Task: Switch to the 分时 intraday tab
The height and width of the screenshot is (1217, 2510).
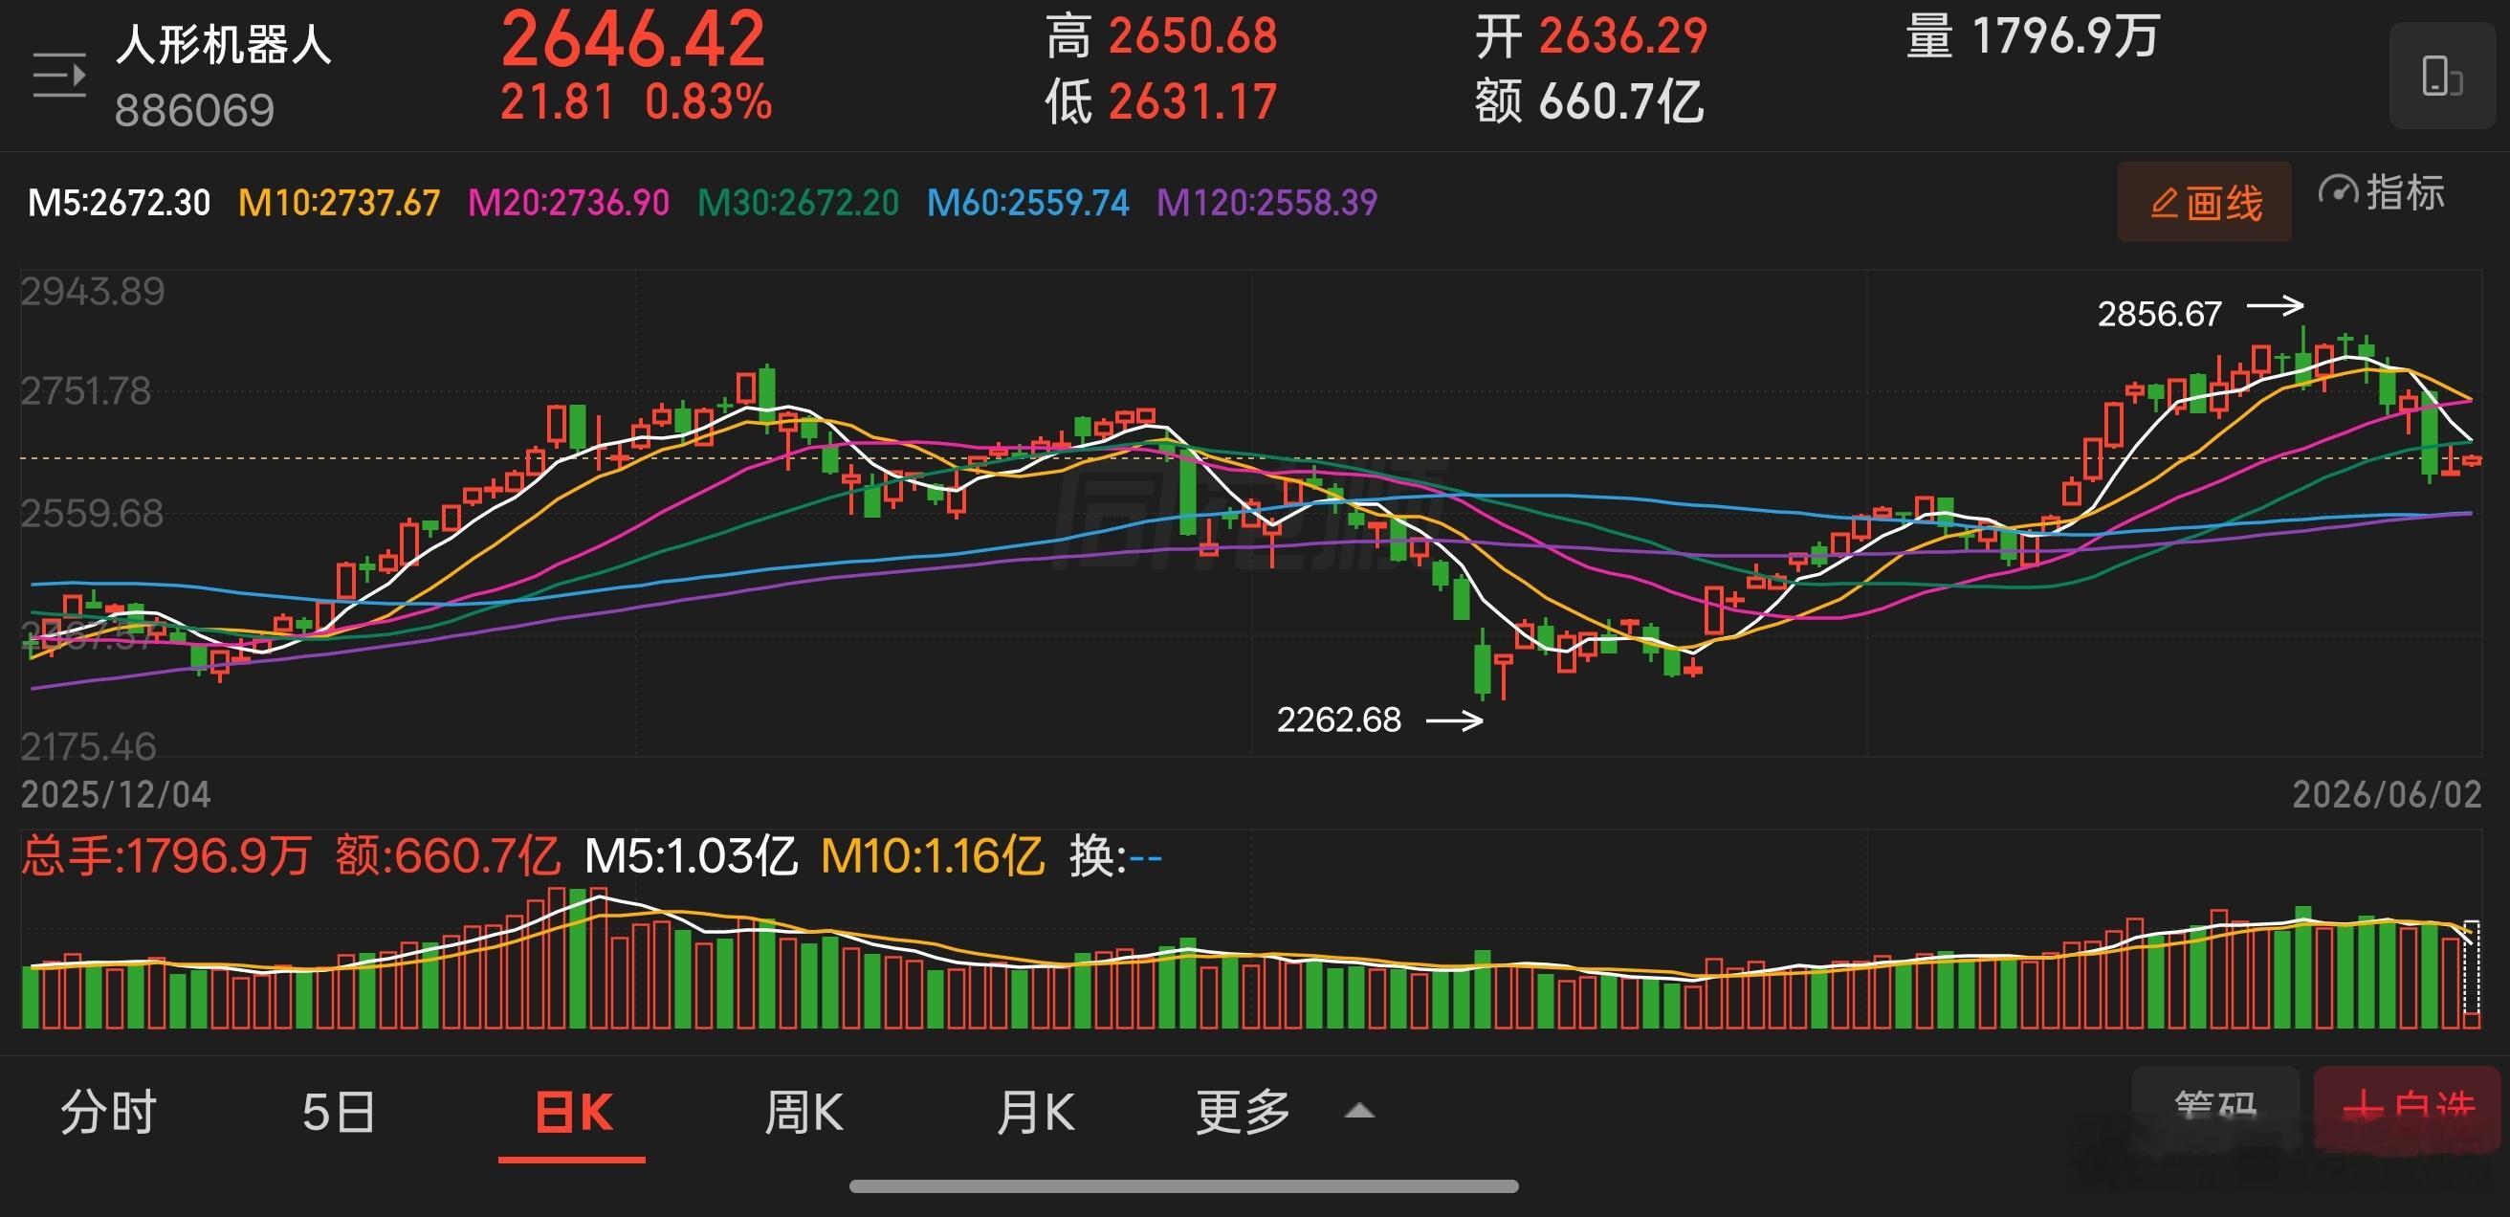Action: [x=108, y=1112]
